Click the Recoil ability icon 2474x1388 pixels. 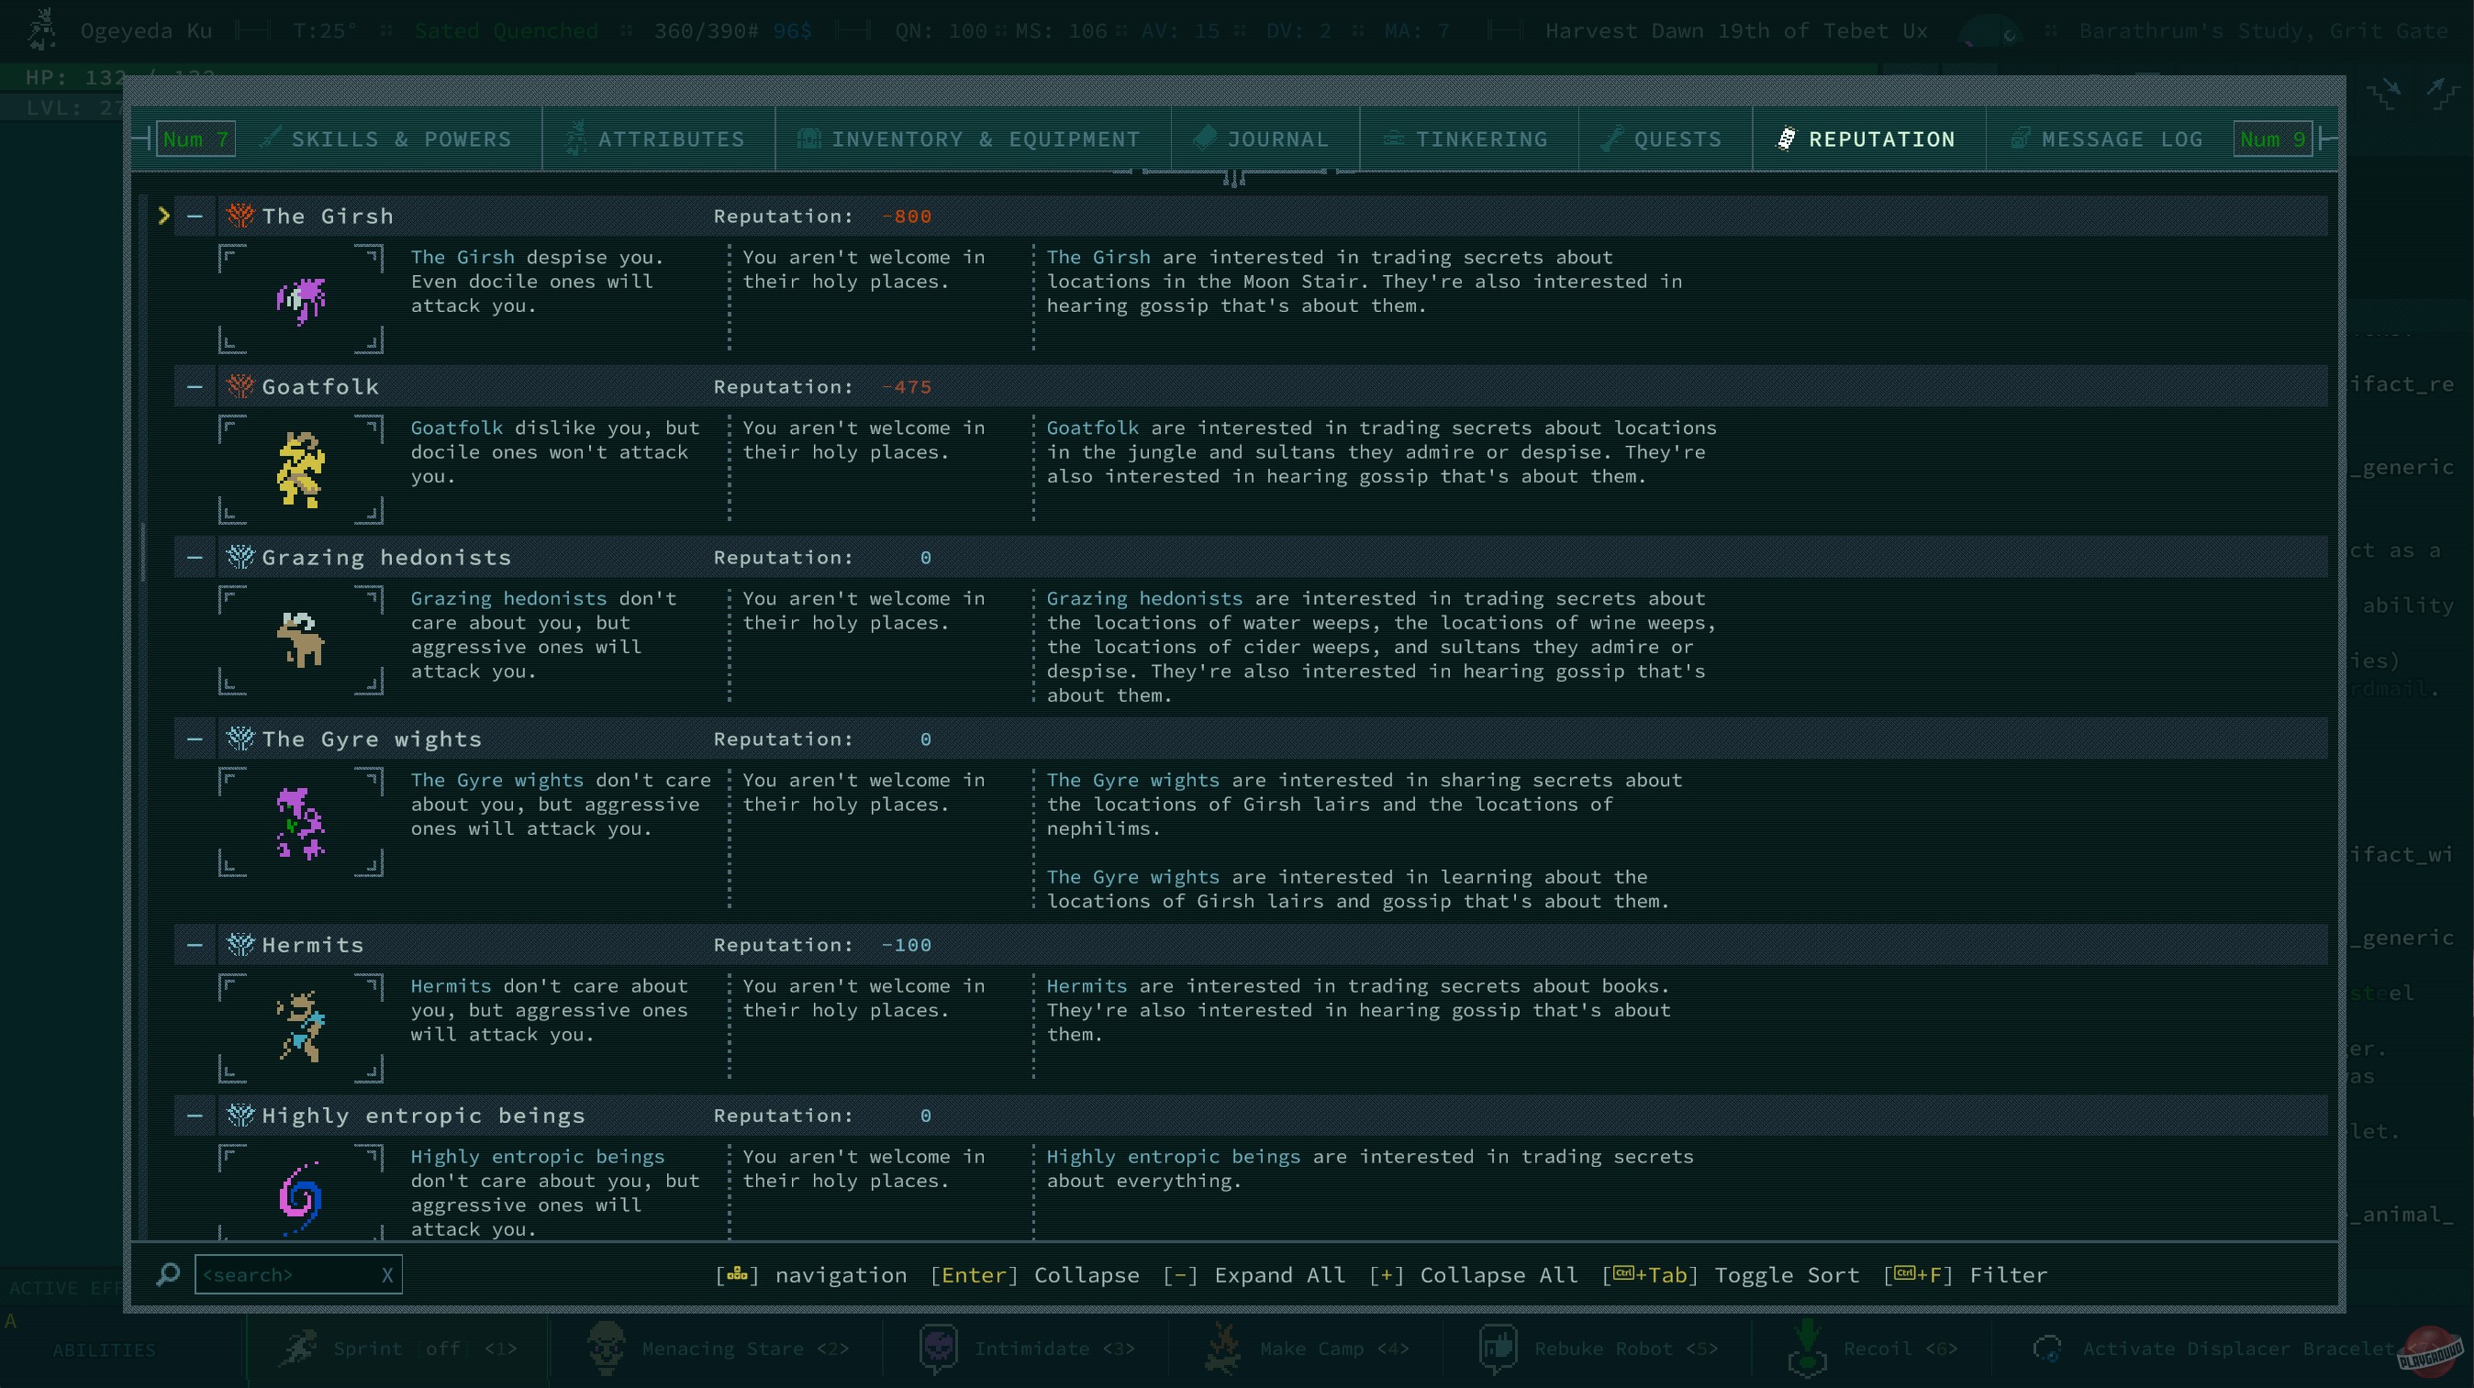coord(1806,1348)
